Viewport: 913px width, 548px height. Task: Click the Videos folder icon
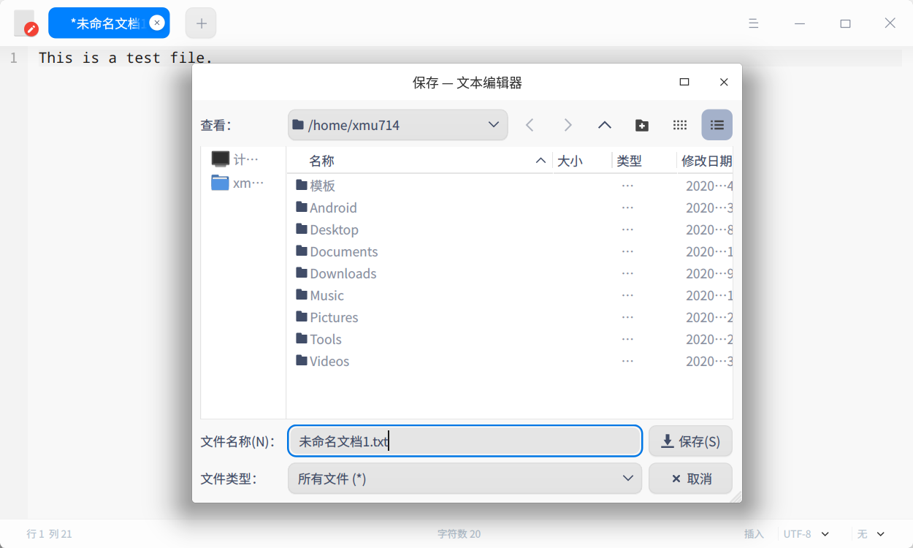click(x=302, y=360)
